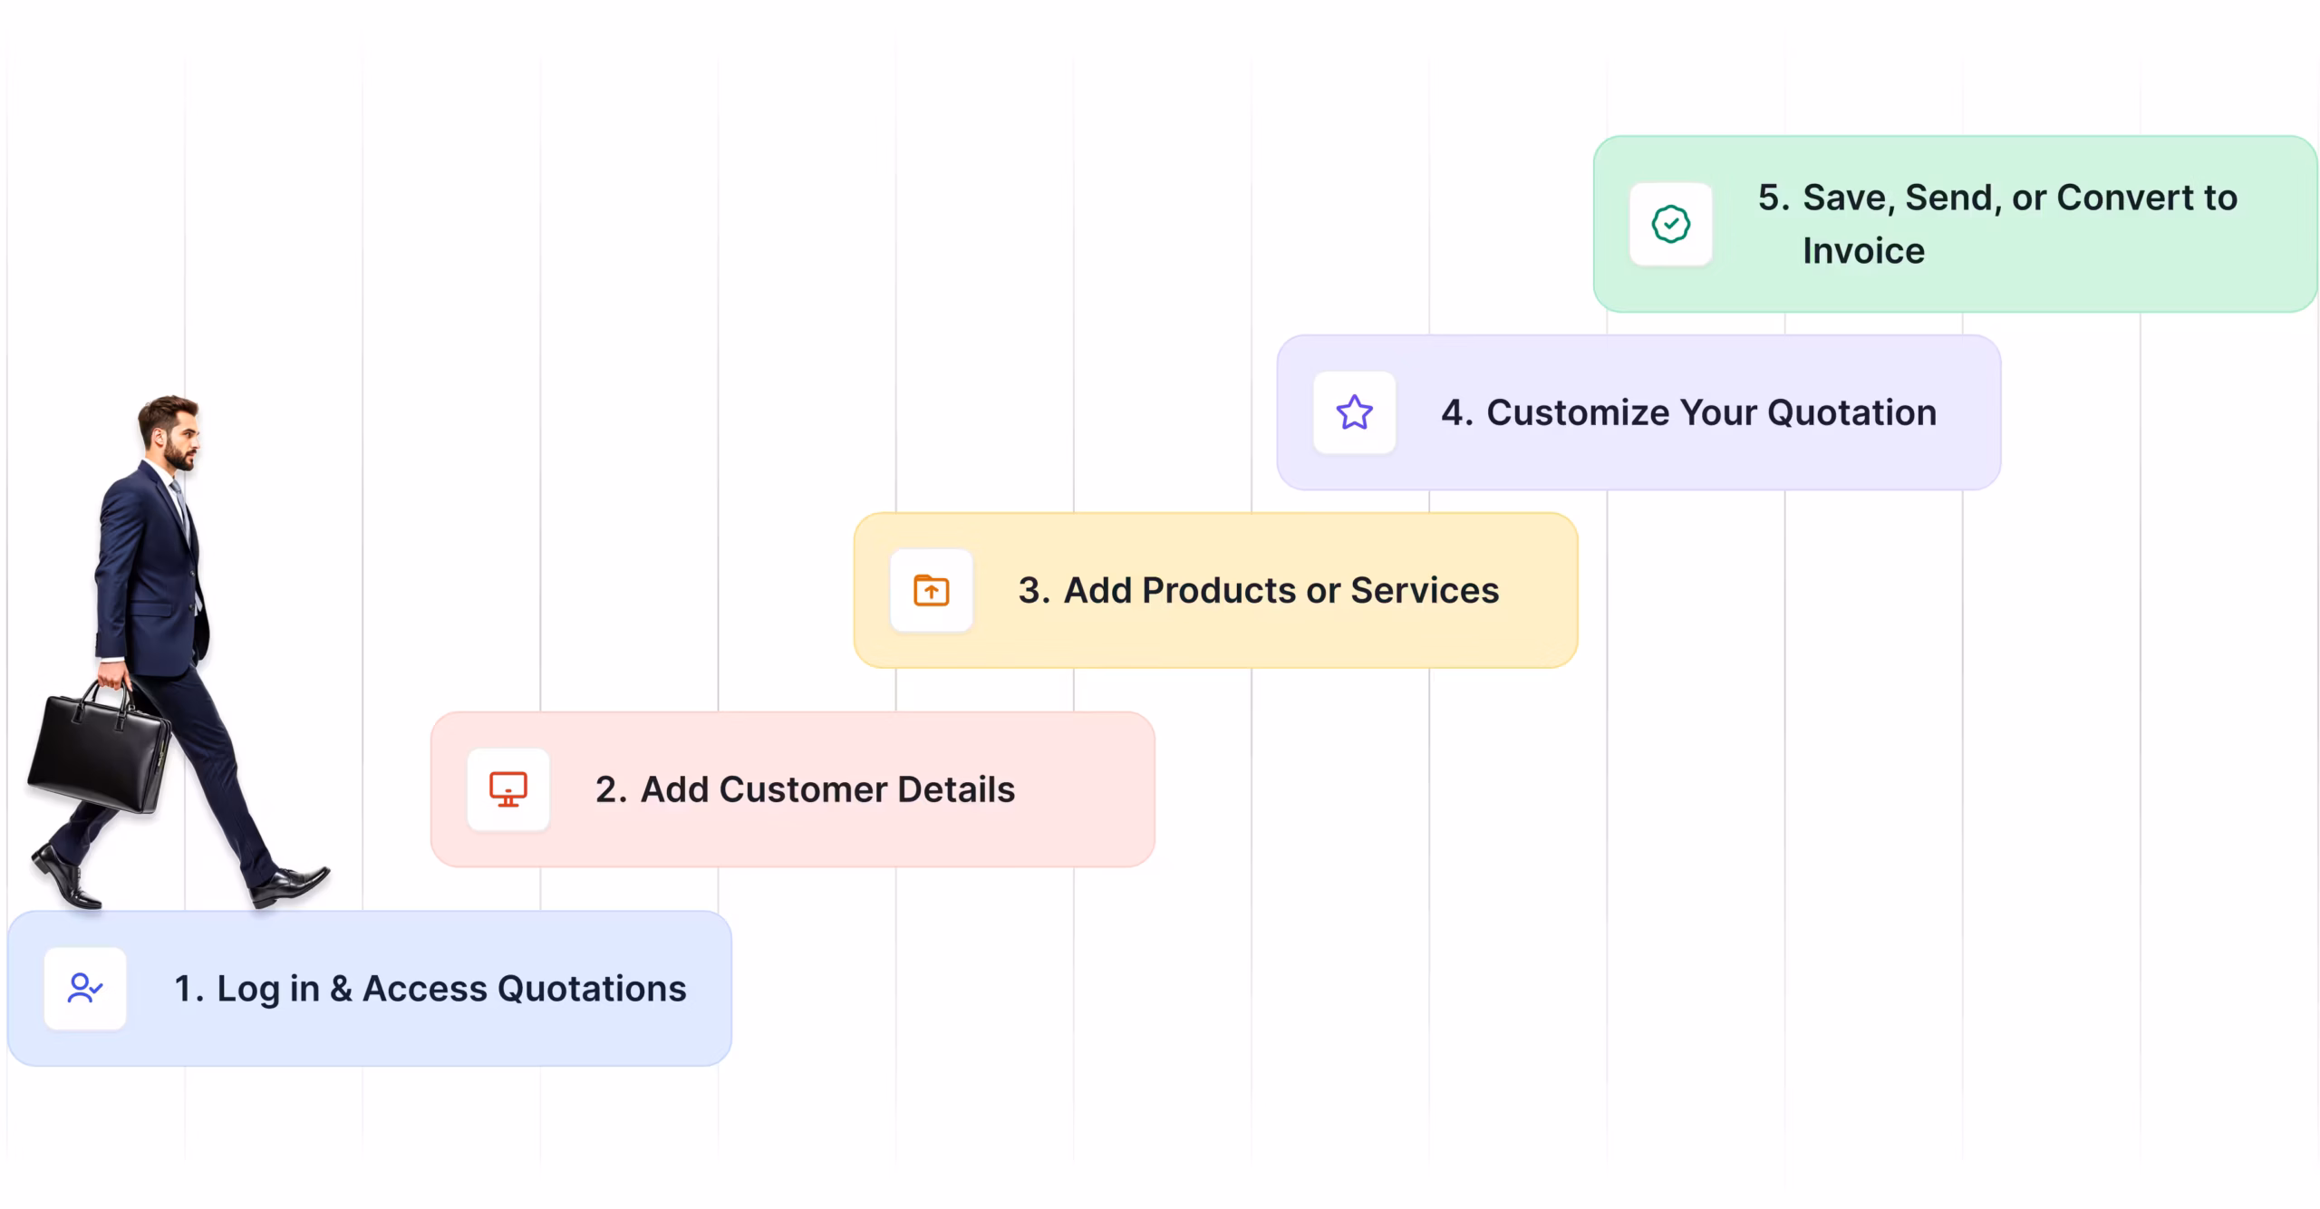Click the verified check badge icon on step 5
Image resolution: width=2320 pixels, height=1209 pixels.
click(1671, 224)
